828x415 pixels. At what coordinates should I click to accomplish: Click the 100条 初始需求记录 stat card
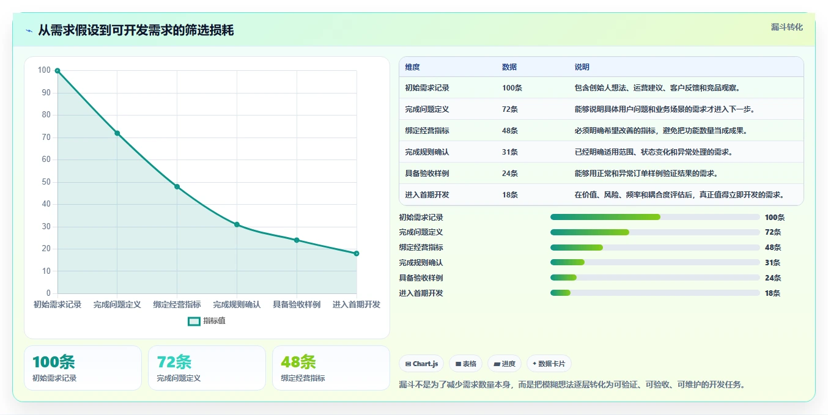pyautogui.click(x=83, y=368)
